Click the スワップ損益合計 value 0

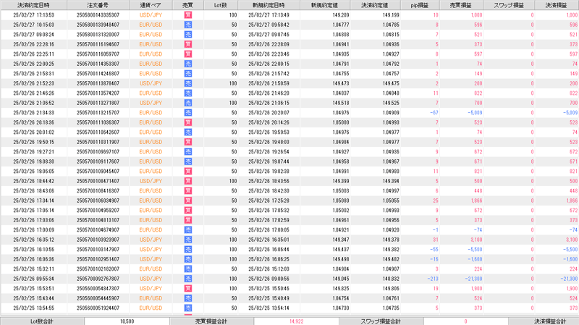pyautogui.click(x=465, y=321)
